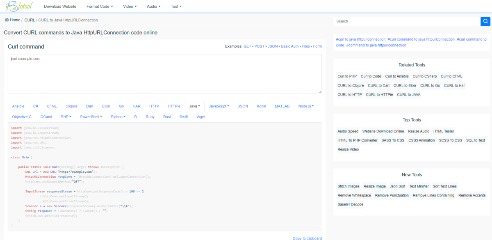
Task: Switch to the HTTP tab
Action: pos(154,106)
